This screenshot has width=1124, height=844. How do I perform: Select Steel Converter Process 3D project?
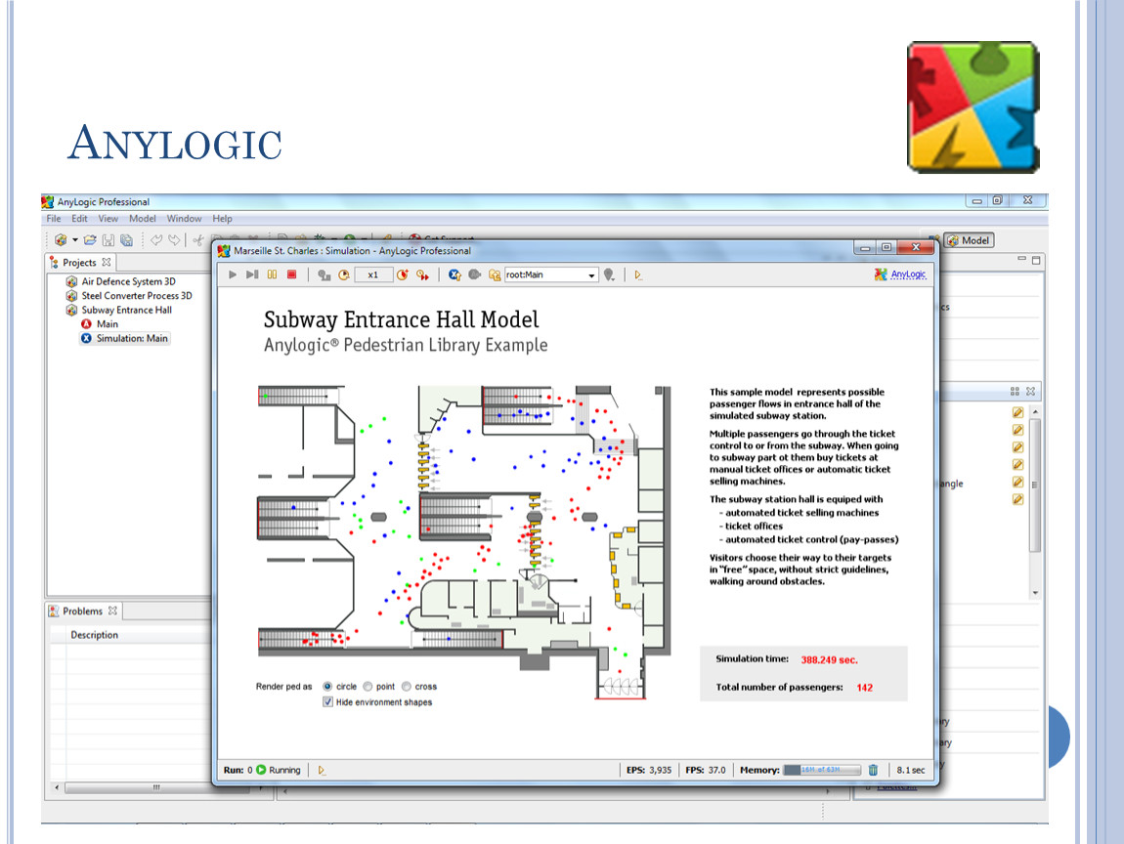pos(137,295)
